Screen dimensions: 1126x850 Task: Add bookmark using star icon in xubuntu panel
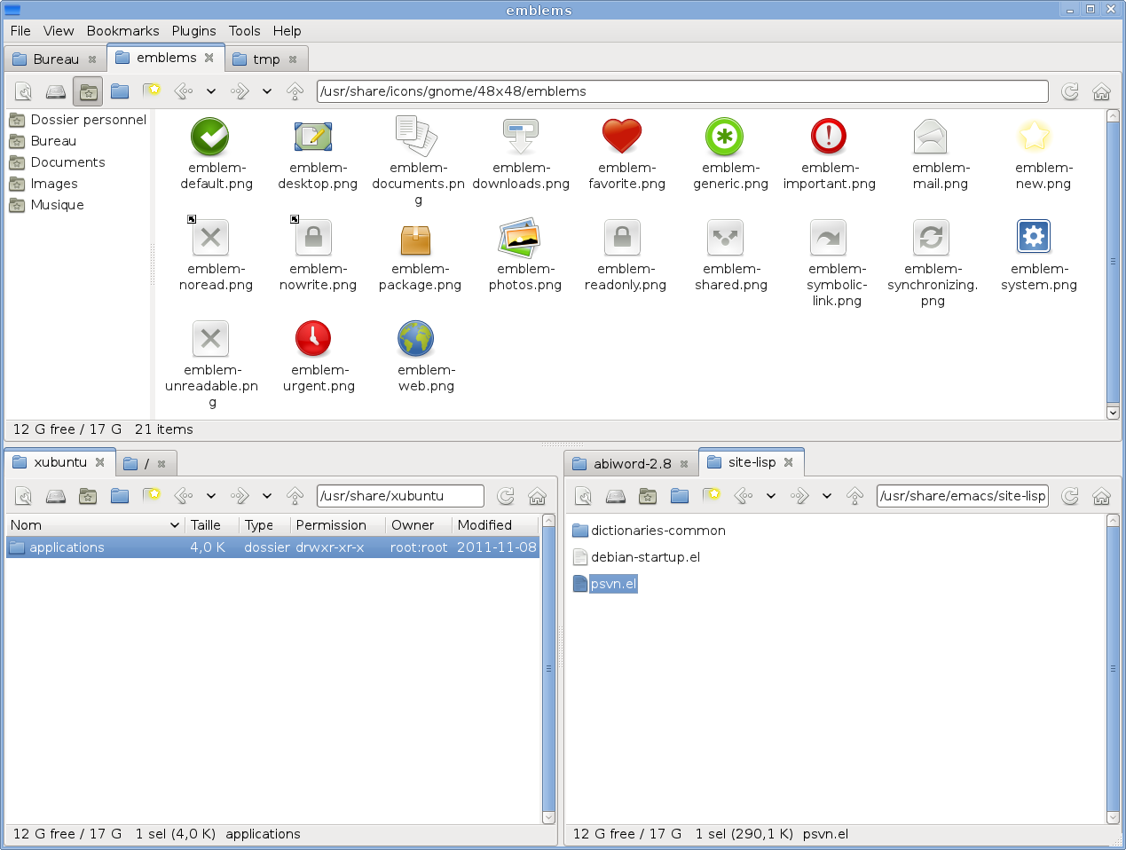pyautogui.click(x=152, y=496)
